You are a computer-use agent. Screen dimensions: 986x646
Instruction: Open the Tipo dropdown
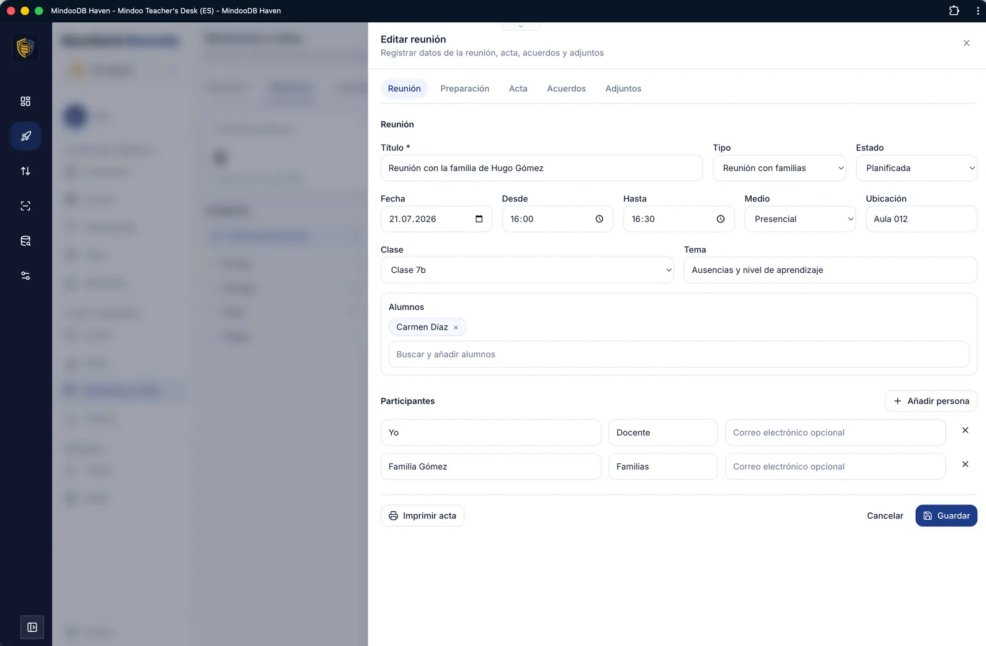tap(779, 168)
